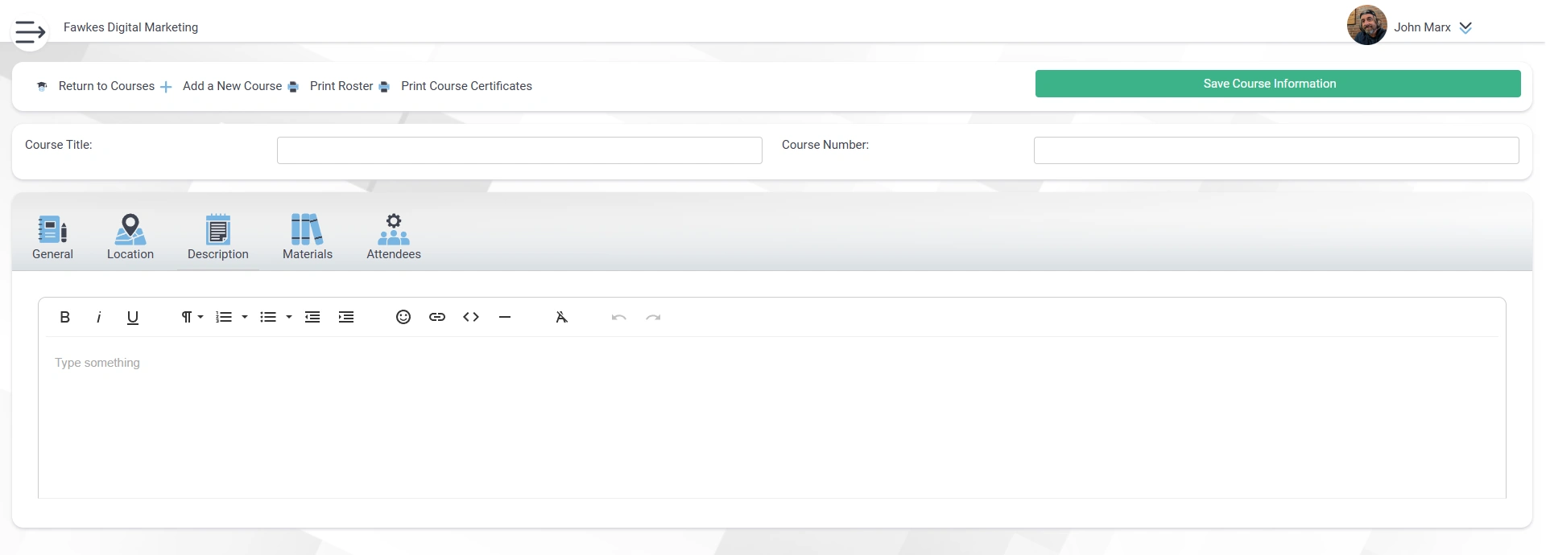Click Return to Courses link
Image resolution: width=1546 pixels, height=555 pixels.
[x=106, y=86]
